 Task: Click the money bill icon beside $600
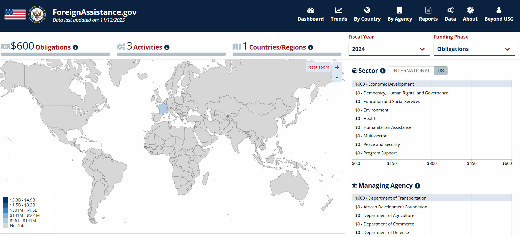pyautogui.click(x=5, y=47)
